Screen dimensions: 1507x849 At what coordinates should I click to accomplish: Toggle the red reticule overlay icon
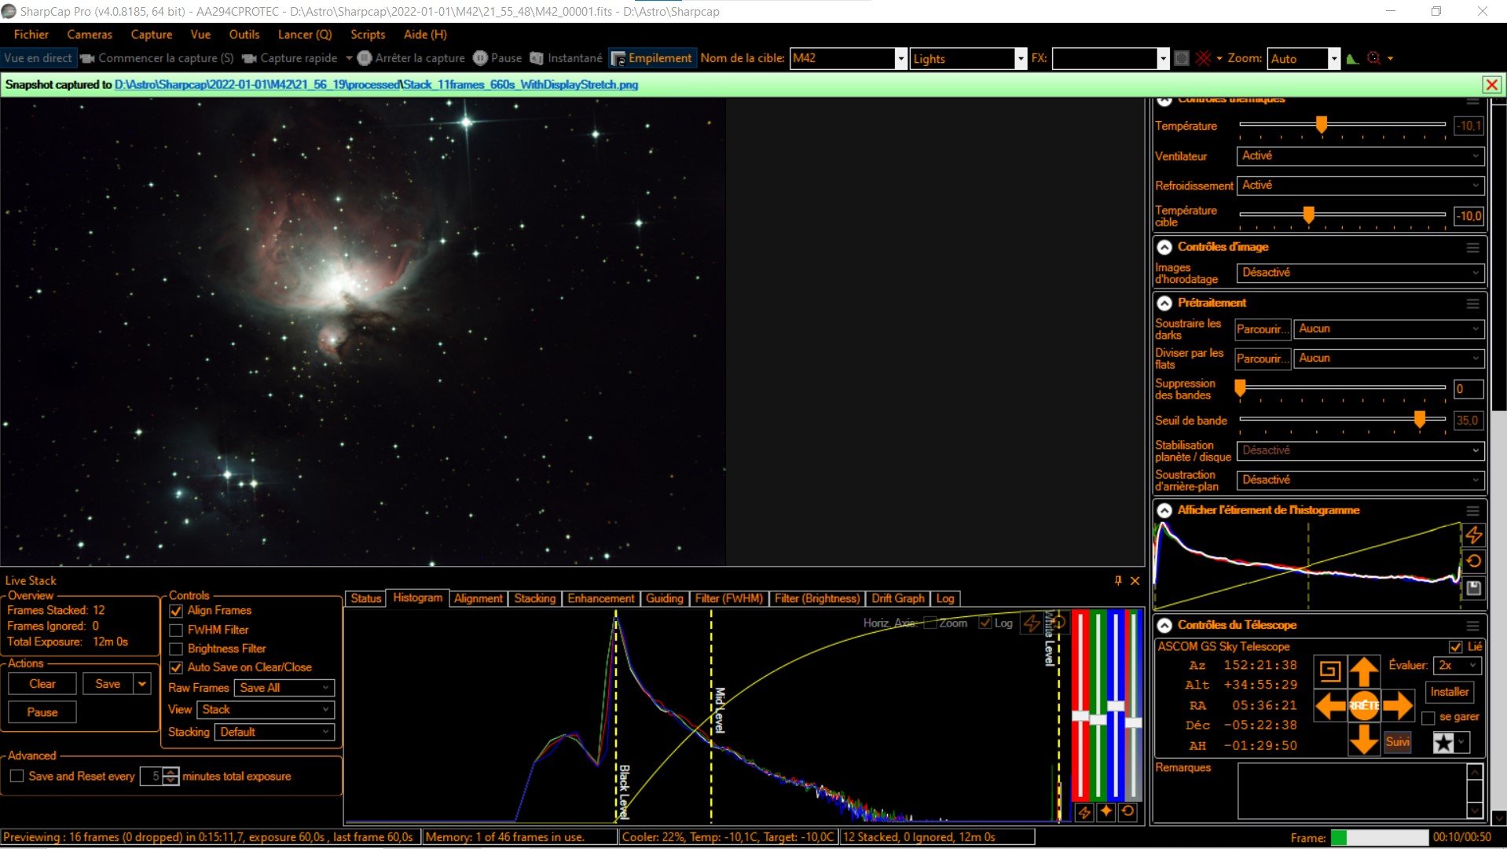1203,58
